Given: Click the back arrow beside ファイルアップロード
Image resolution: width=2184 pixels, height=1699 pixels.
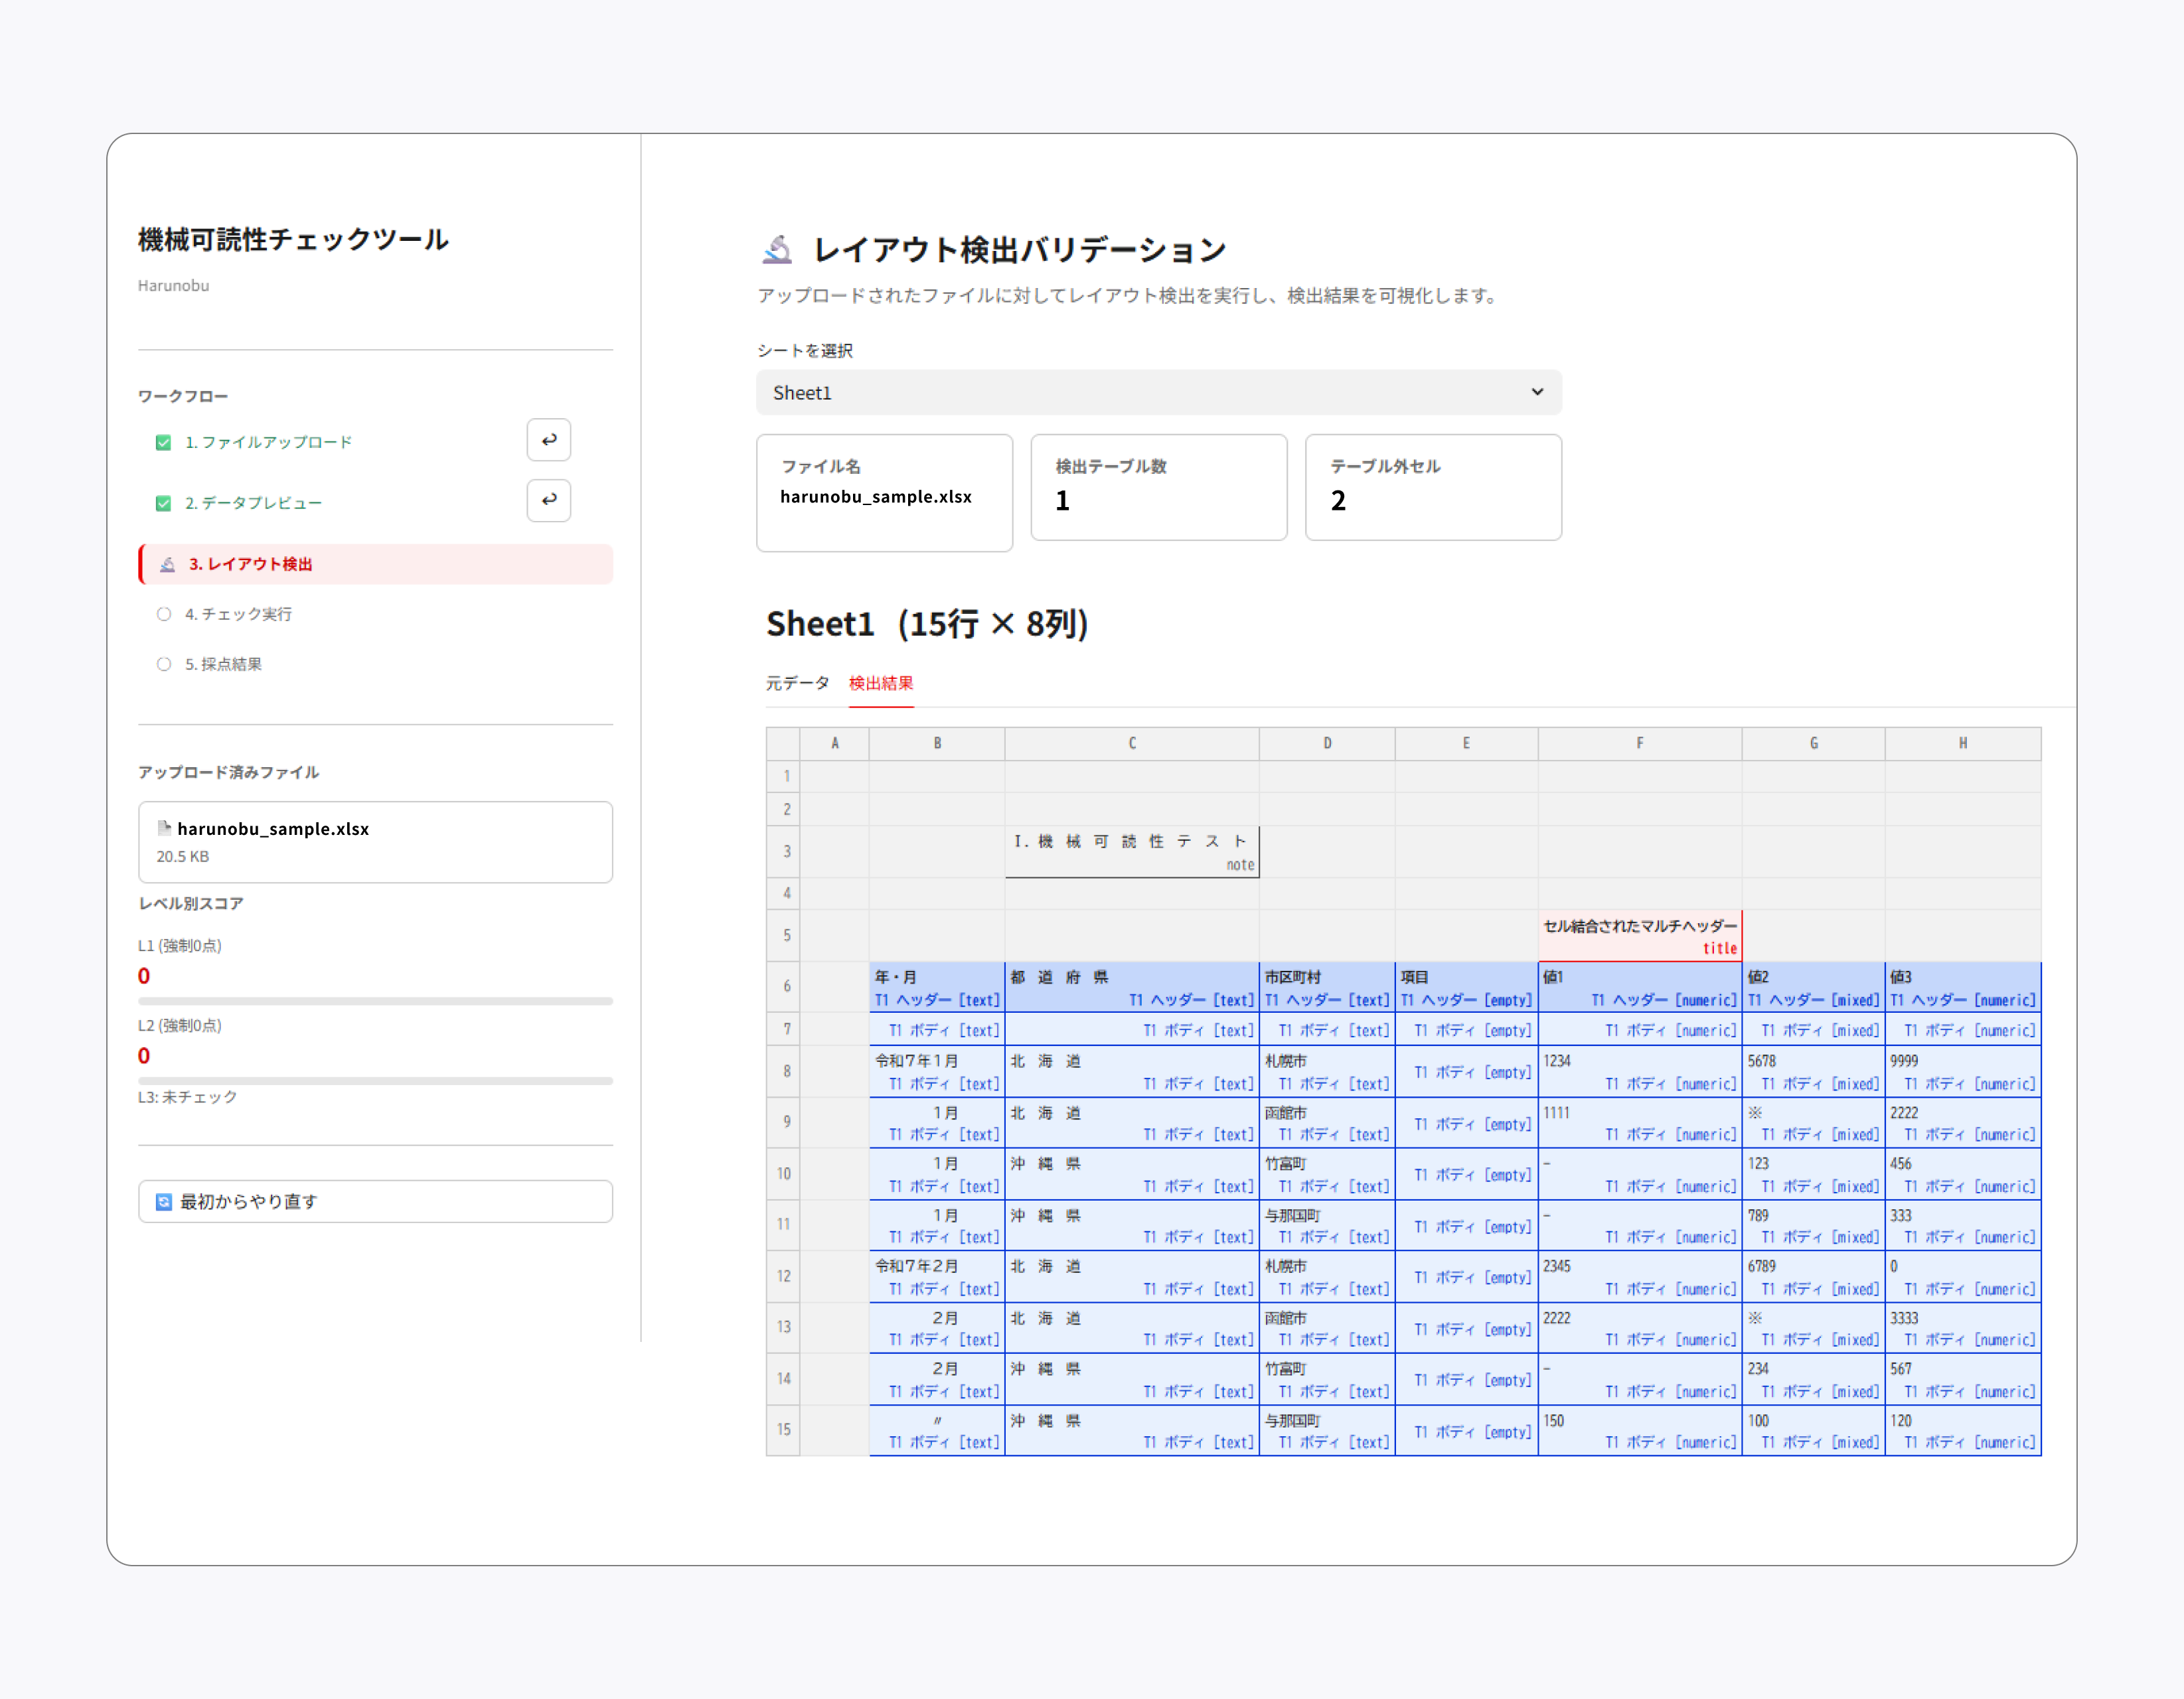Looking at the screenshot, I should pos(549,440).
